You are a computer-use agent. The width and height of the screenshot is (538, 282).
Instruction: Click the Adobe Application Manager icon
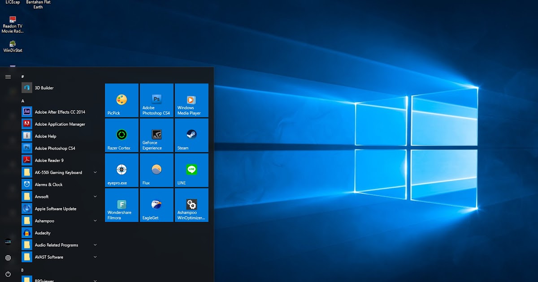click(x=27, y=124)
